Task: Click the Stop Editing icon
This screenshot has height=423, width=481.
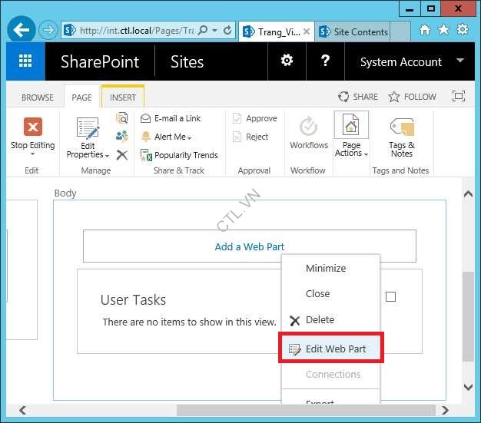Action: tap(32, 127)
